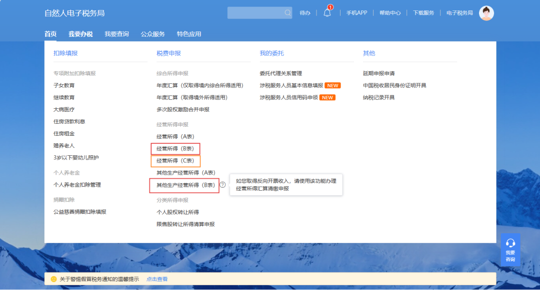Click the search magnifier icon
540x290 pixels.
click(x=286, y=12)
